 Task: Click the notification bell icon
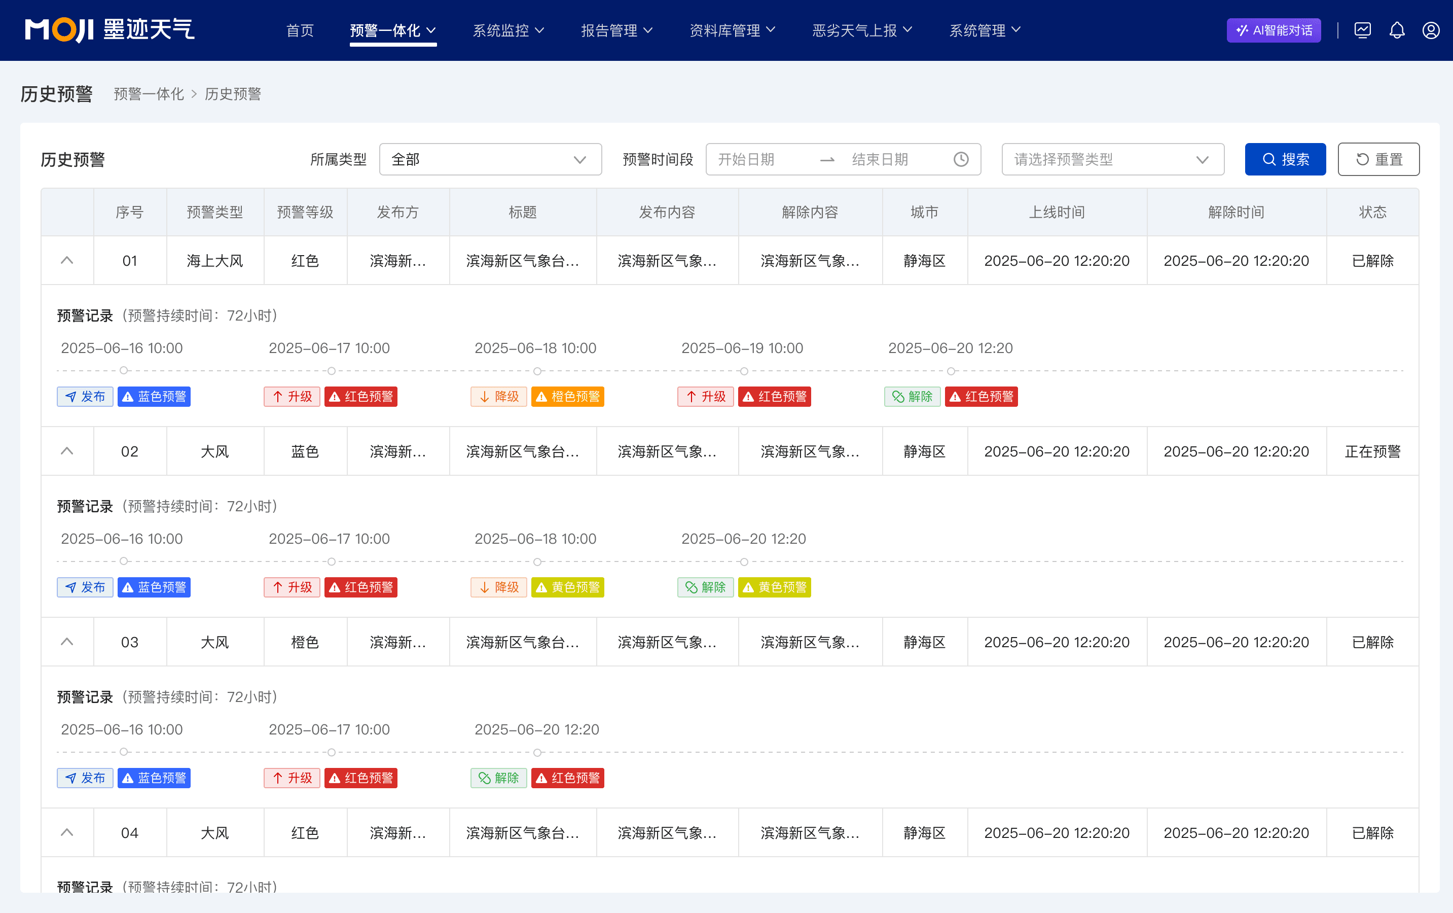click(1397, 29)
